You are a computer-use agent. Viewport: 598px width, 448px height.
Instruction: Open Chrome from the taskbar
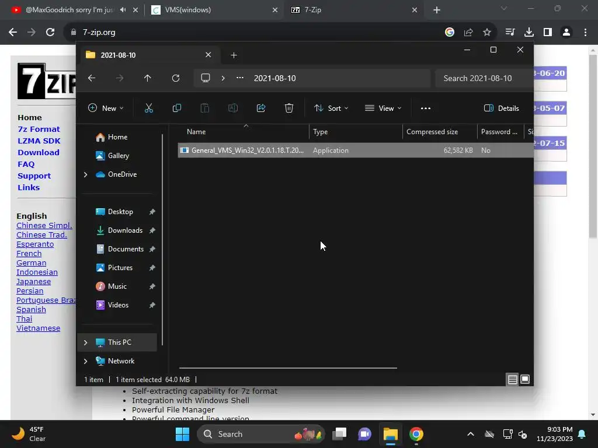(x=416, y=434)
